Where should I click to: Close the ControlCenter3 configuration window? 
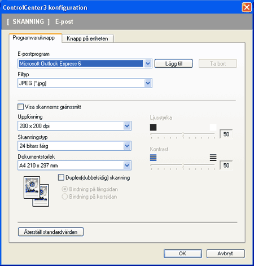coord(247,7)
